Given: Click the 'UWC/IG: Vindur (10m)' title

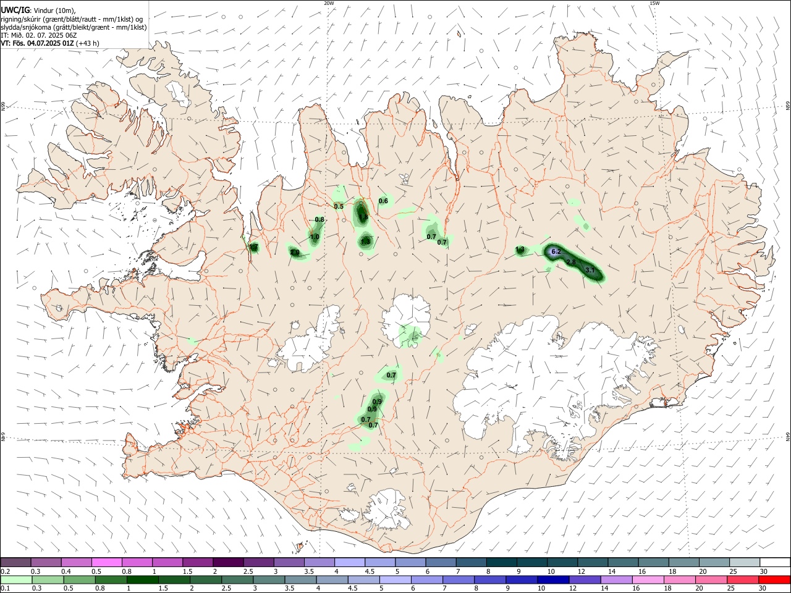Looking at the screenshot, I should (38, 11).
